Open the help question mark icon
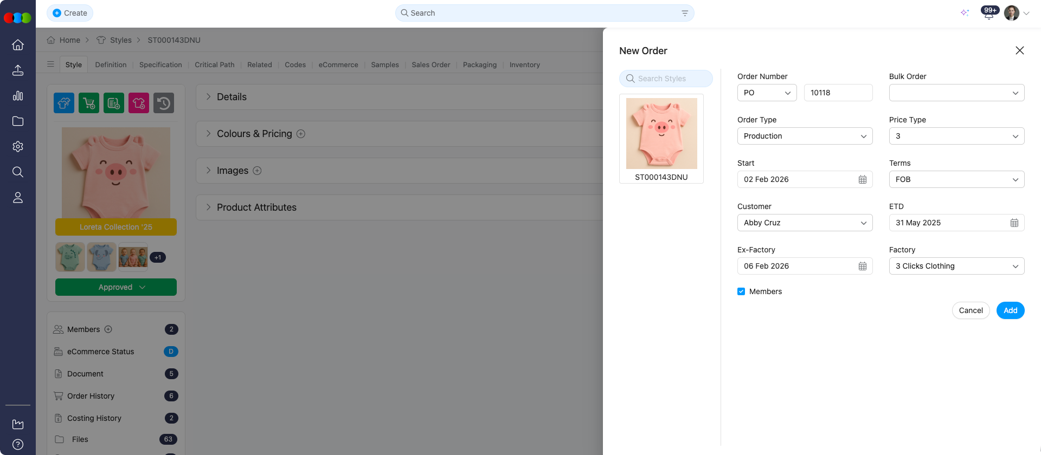The height and width of the screenshot is (455, 1041). [x=18, y=445]
